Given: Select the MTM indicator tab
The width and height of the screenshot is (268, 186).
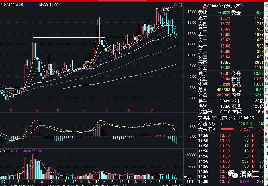Looking at the screenshot, I should point(74,185).
